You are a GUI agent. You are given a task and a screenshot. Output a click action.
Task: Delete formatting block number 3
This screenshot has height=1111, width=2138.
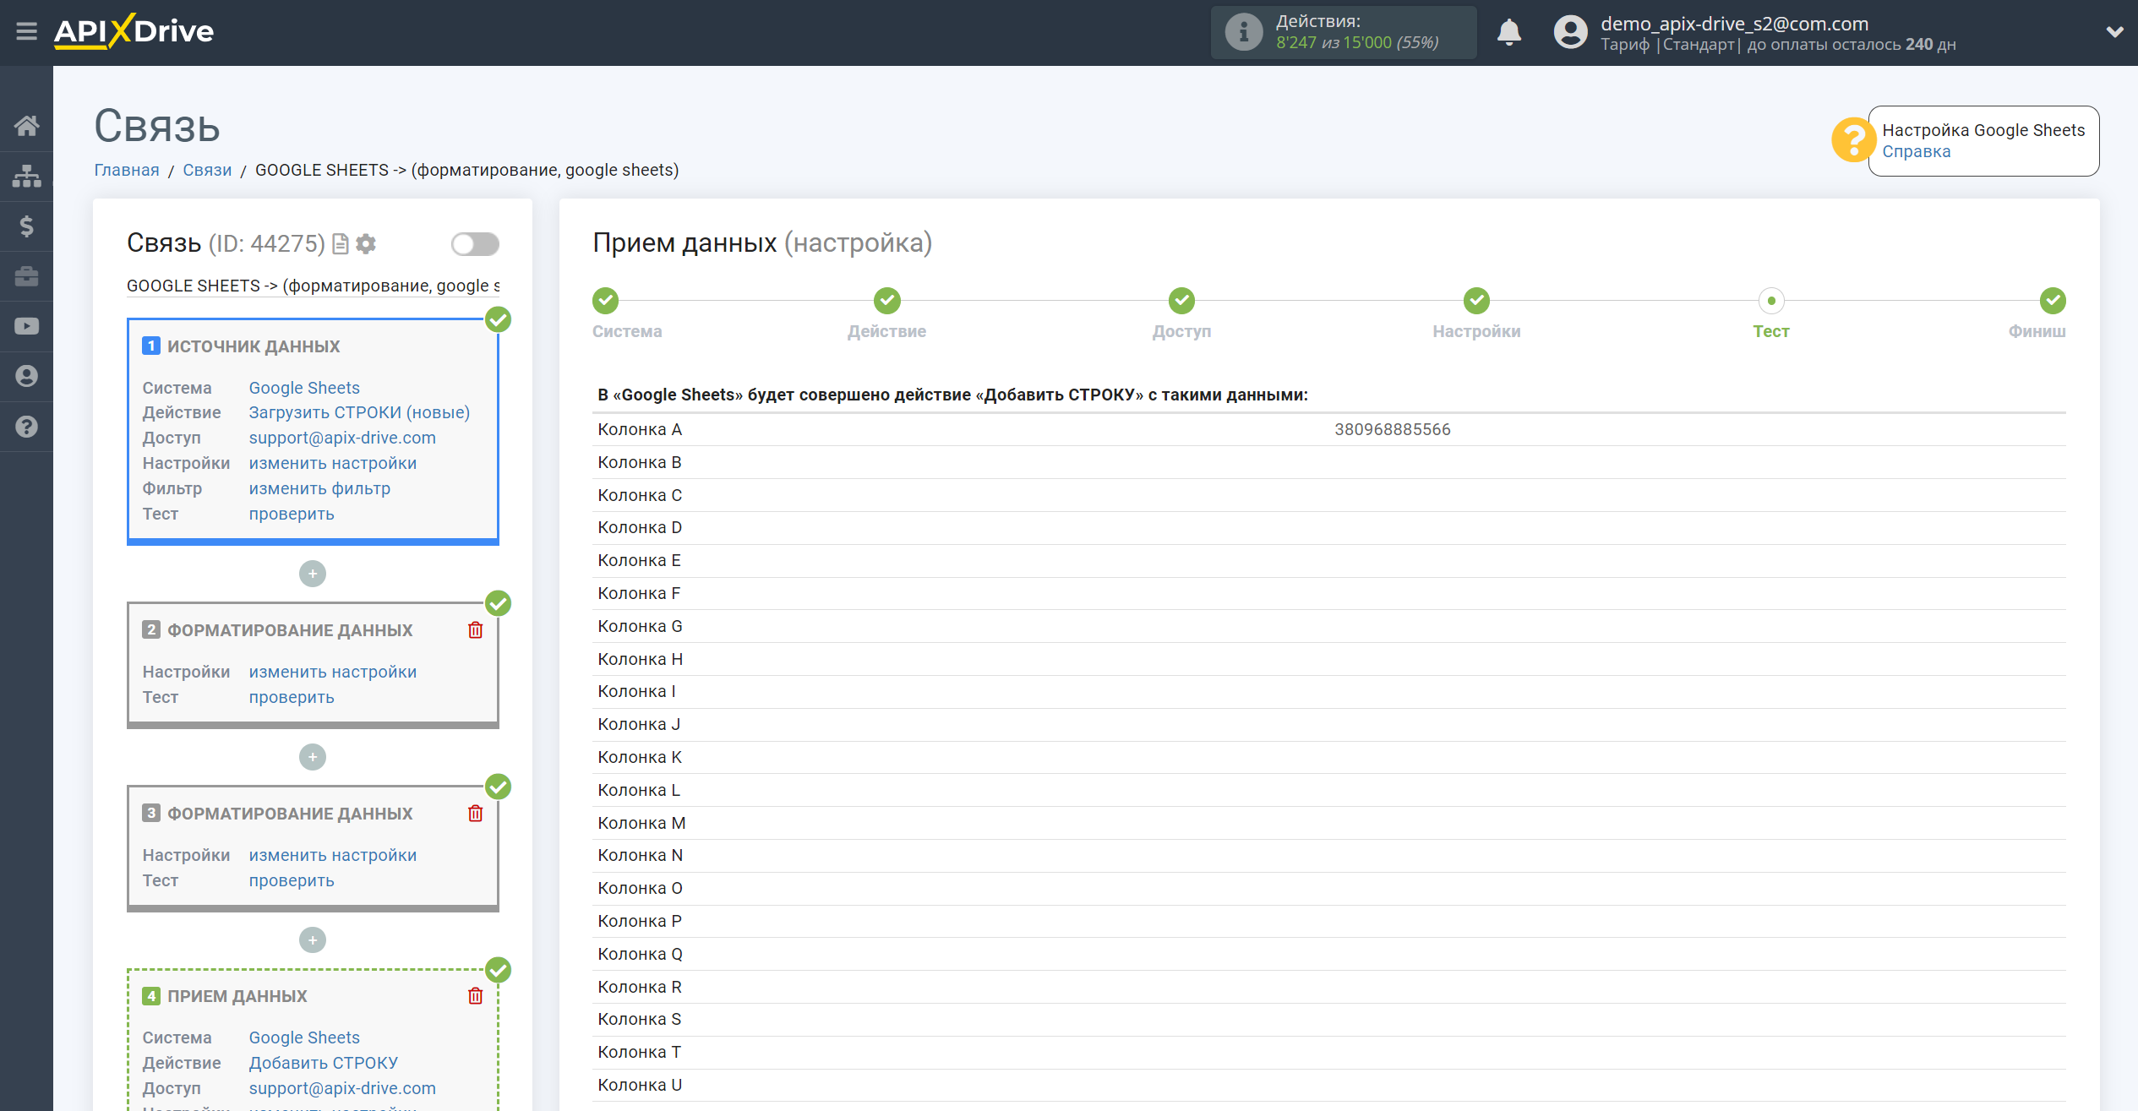click(x=476, y=814)
